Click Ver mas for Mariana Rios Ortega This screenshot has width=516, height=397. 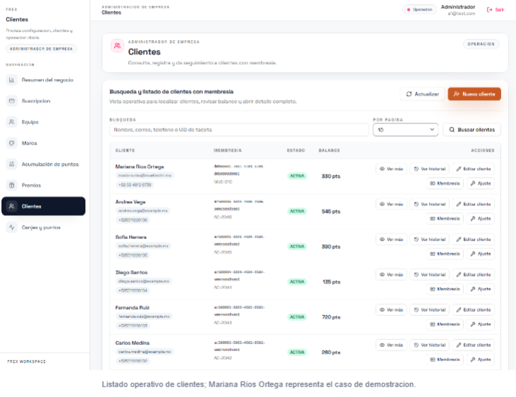coord(391,169)
